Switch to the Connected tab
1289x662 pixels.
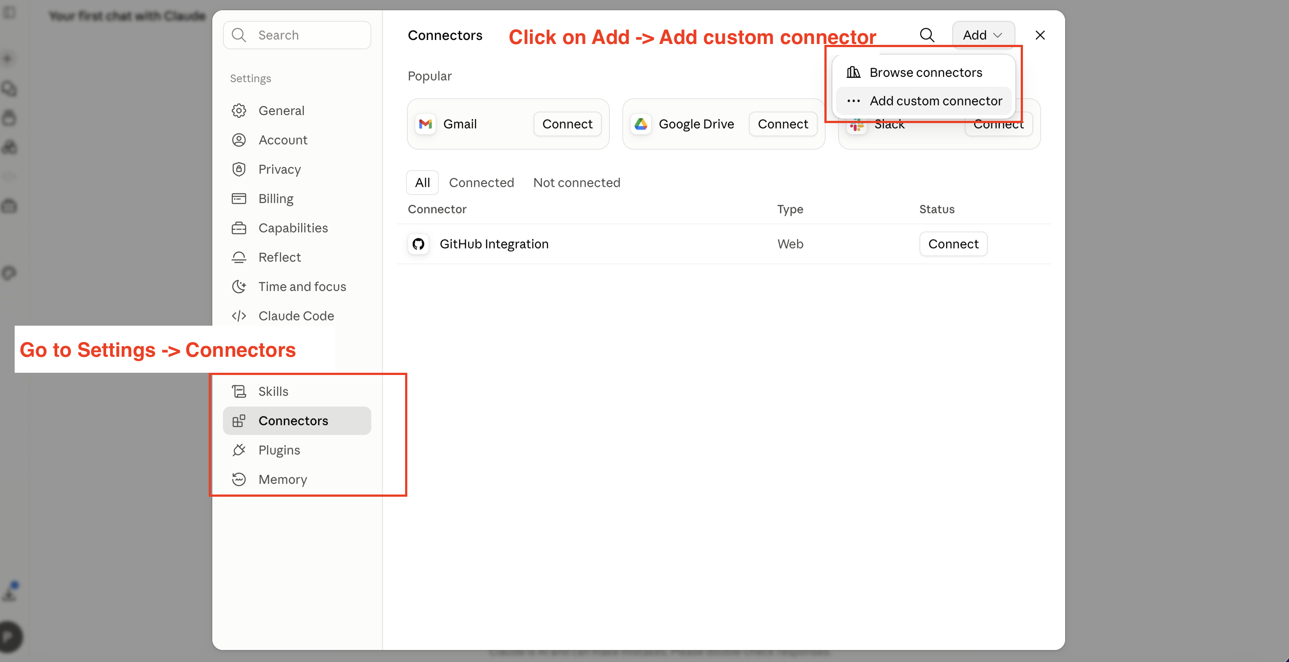pyautogui.click(x=481, y=183)
